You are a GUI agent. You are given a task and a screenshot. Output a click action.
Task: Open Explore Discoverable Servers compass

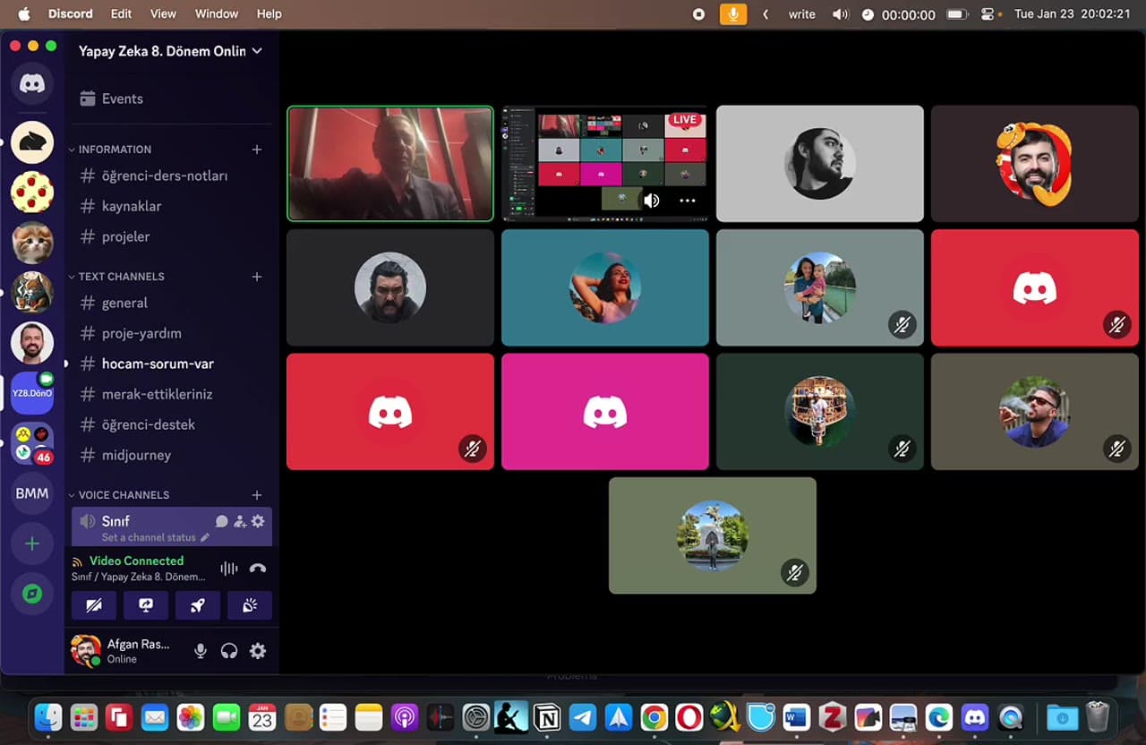(32, 594)
